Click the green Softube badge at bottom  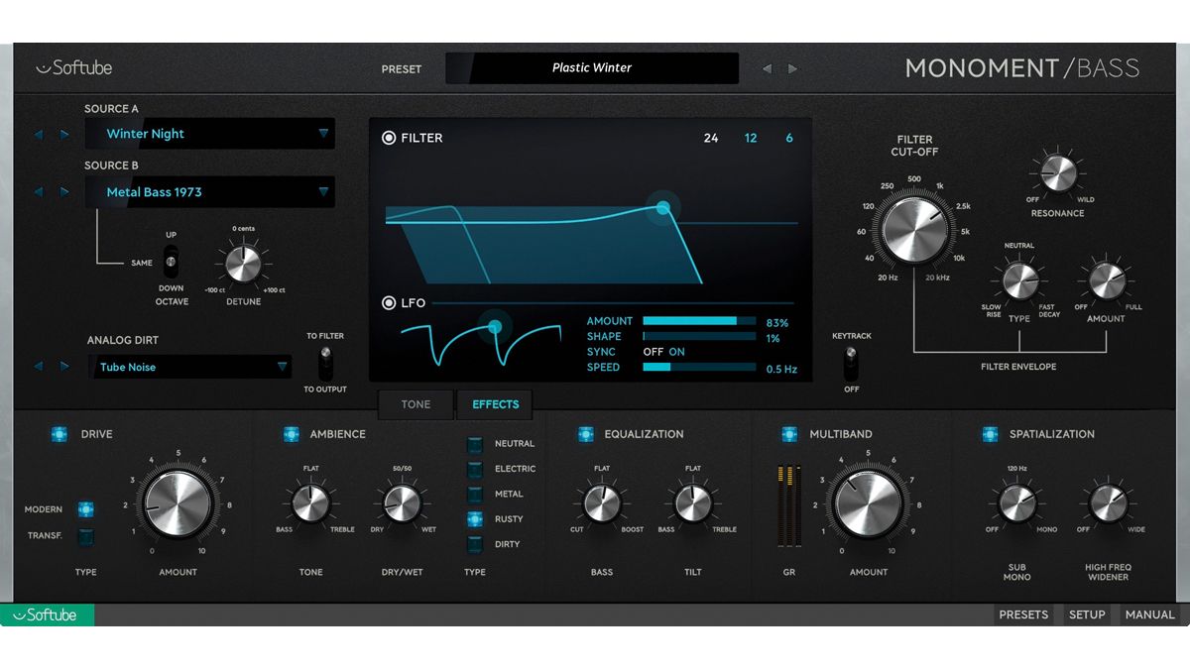click(48, 614)
